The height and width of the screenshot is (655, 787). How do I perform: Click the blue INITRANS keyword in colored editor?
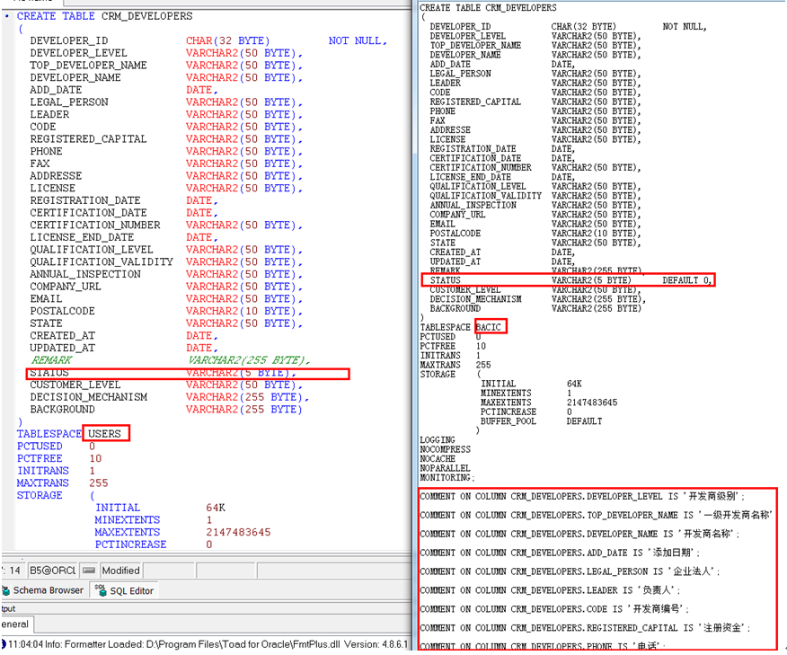(x=42, y=471)
